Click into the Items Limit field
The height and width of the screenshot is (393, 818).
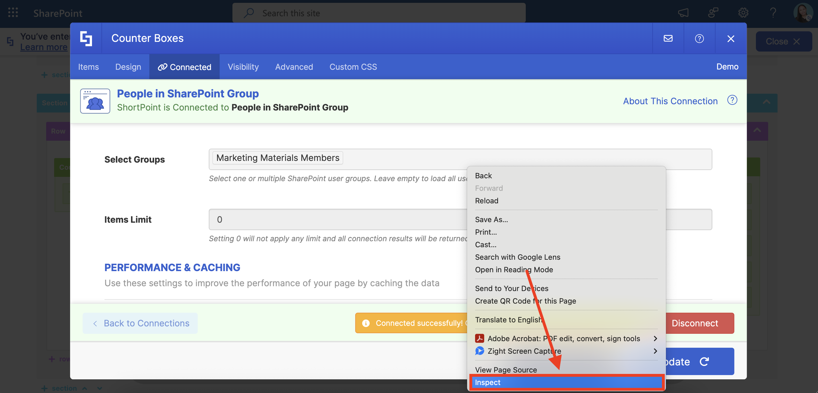tap(337, 219)
